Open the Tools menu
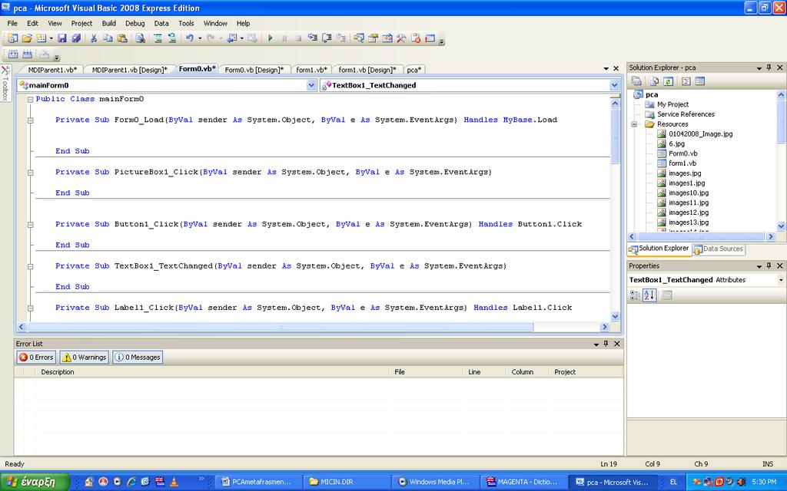The height and width of the screenshot is (491, 787). click(x=186, y=23)
